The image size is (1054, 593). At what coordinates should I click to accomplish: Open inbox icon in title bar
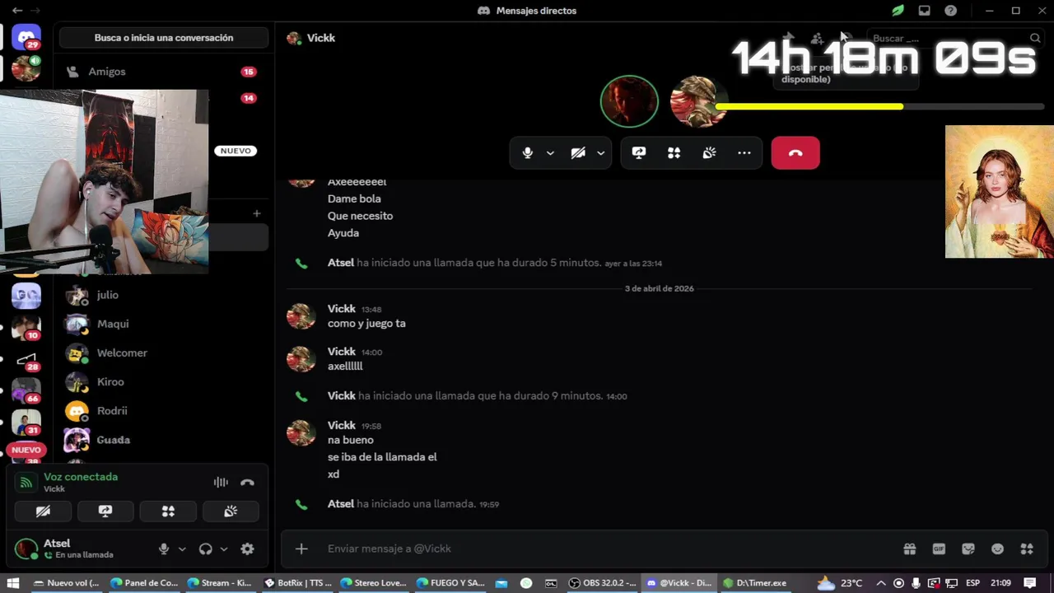tap(925, 11)
